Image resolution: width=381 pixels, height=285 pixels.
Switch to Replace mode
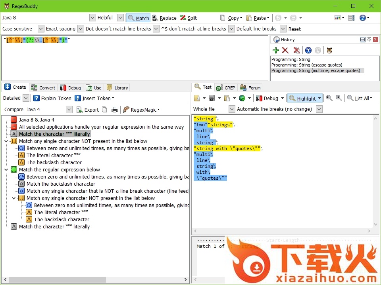pos(164,18)
